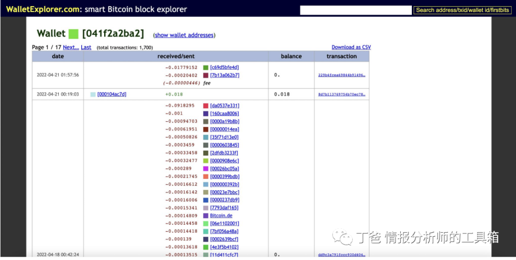Click the red square beside da0537e331

pos(205,106)
